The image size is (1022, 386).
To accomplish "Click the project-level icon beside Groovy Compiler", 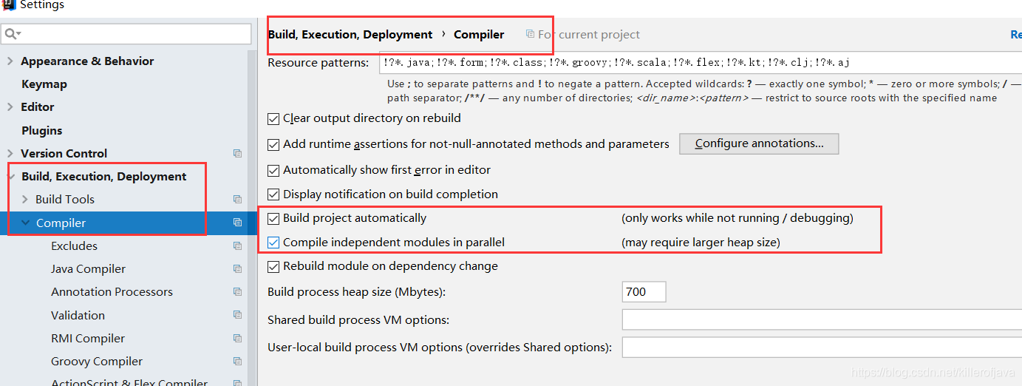I will click(x=237, y=362).
